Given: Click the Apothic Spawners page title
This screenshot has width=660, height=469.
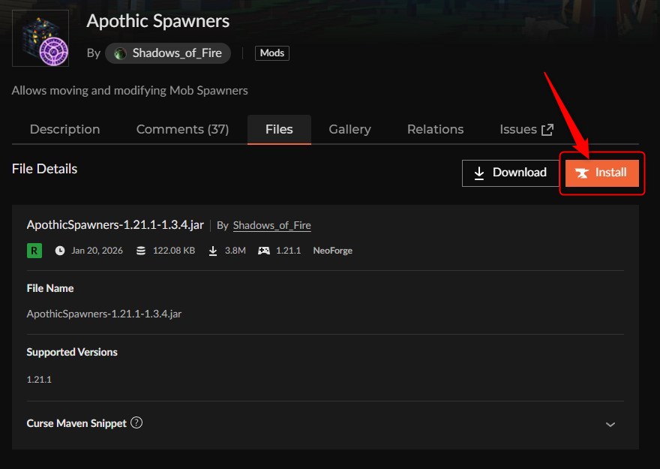Looking at the screenshot, I should click(157, 21).
